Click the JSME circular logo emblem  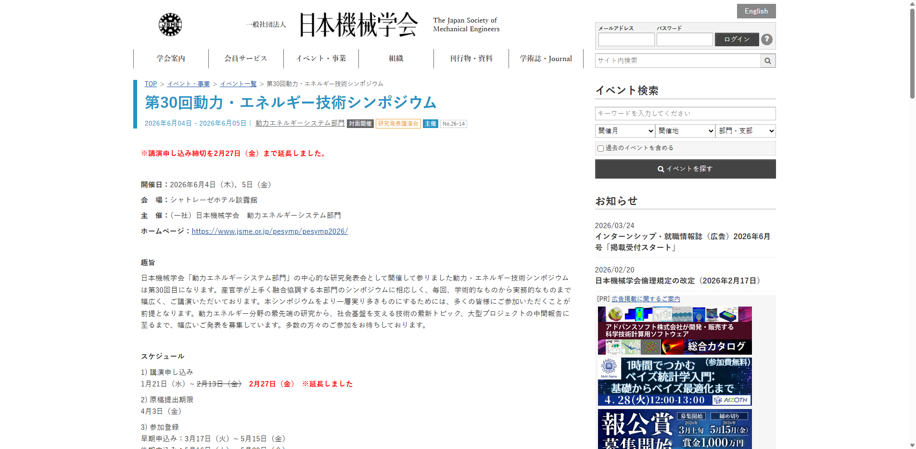click(x=171, y=24)
